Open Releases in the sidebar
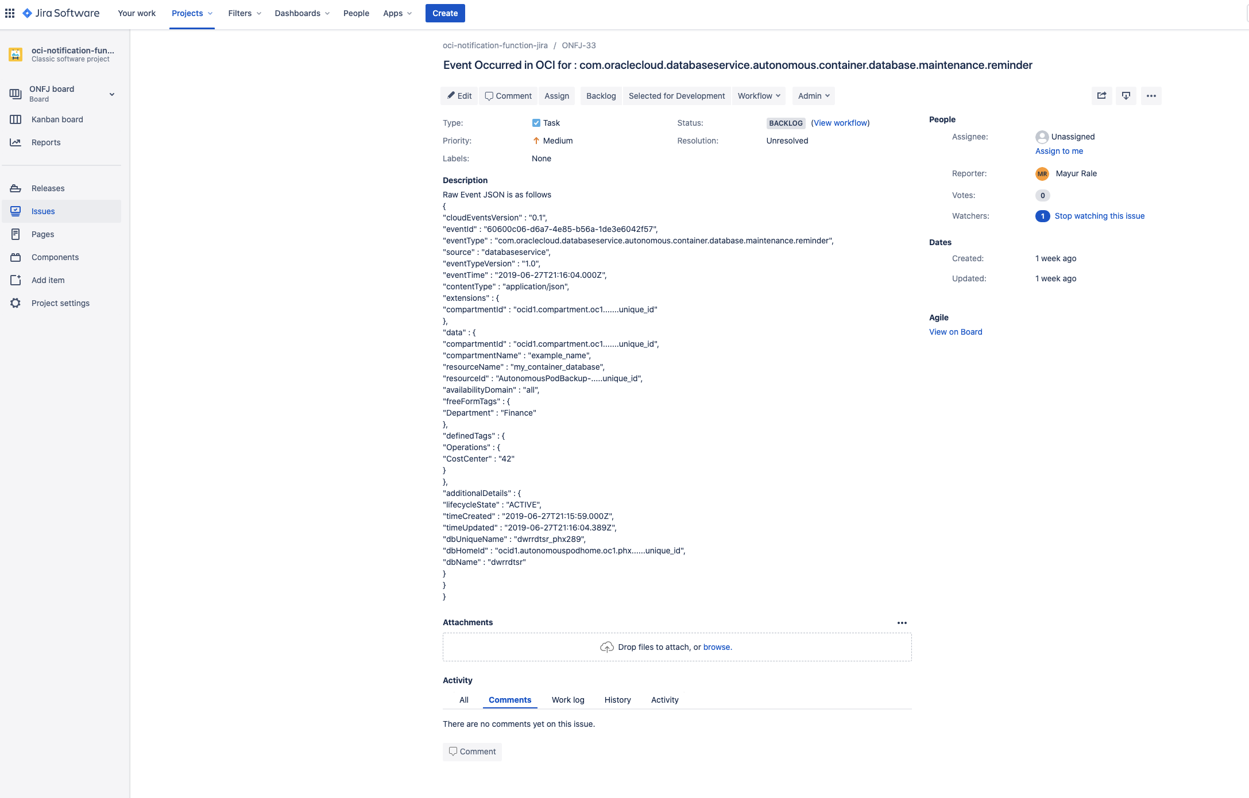 click(x=48, y=188)
